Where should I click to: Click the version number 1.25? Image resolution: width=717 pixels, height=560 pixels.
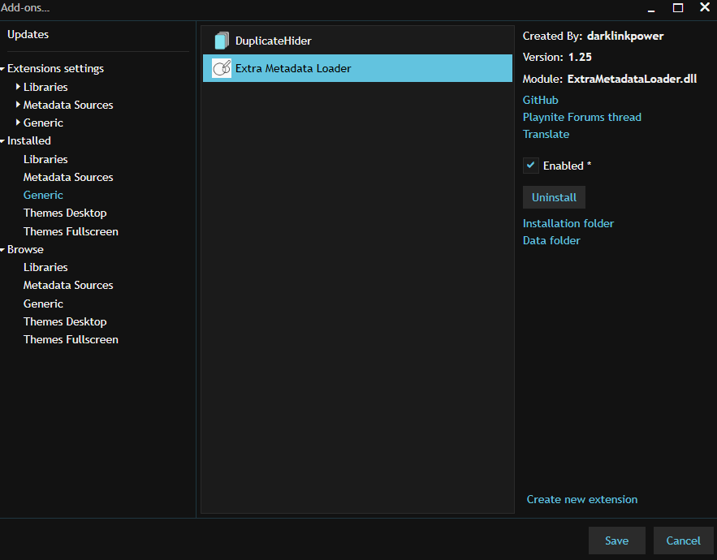pyautogui.click(x=580, y=57)
